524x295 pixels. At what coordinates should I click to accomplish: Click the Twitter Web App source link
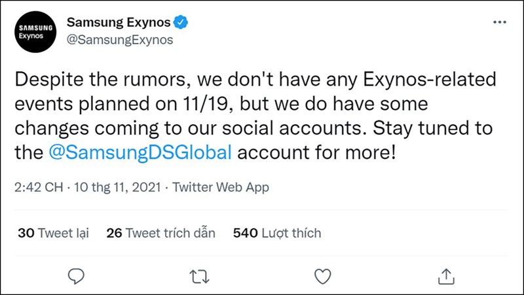point(220,188)
